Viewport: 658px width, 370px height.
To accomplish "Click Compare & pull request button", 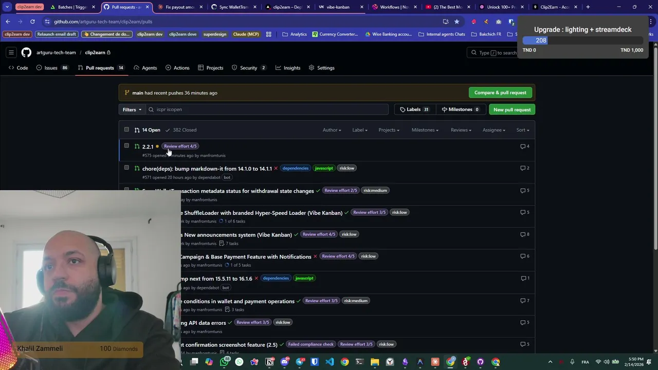I will [500, 92].
